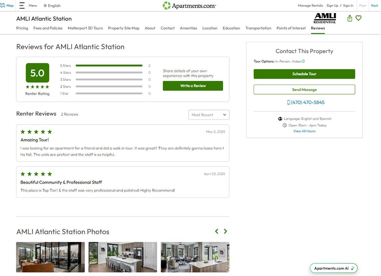Open Property Site Map tab

click(124, 28)
